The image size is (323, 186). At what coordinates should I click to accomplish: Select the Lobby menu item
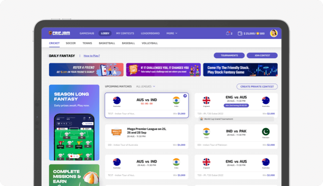(105, 33)
